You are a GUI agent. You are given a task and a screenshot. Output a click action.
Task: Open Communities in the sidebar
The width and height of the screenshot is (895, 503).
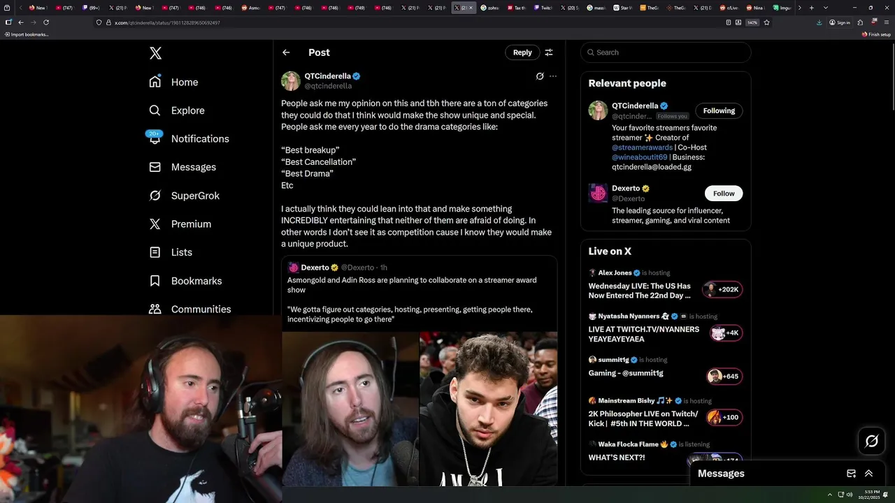[190, 309]
